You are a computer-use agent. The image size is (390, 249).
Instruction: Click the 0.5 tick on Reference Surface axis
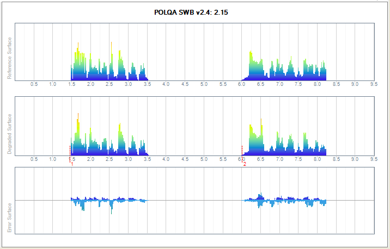click(34, 84)
